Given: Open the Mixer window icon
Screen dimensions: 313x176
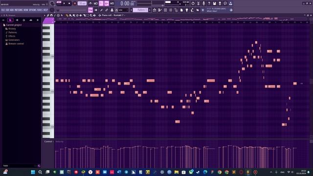Looking at the screenshot, I should coord(171,10).
